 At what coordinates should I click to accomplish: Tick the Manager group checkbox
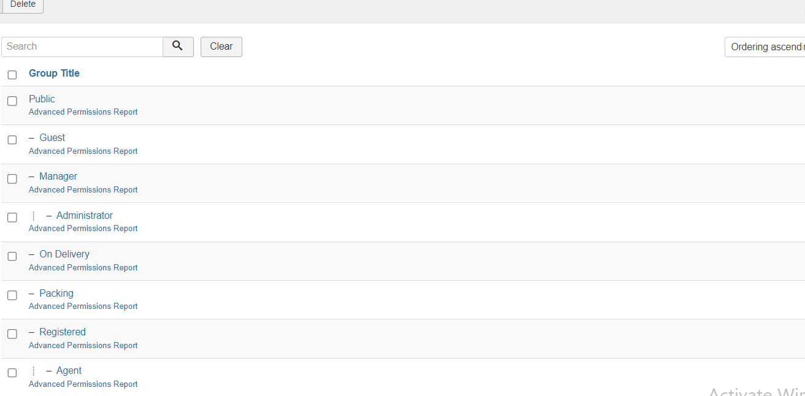12,179
